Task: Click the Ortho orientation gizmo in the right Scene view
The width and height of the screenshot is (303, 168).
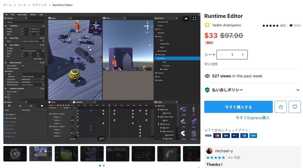Action: click(x=147, y=26)
